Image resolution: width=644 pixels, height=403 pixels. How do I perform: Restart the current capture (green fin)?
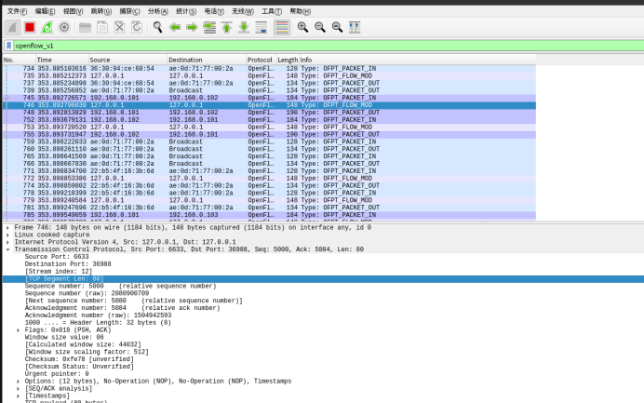(47, 28)
